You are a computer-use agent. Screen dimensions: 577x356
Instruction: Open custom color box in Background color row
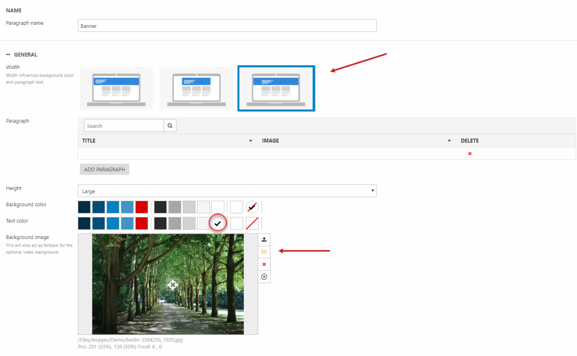(x=237, y=207)
